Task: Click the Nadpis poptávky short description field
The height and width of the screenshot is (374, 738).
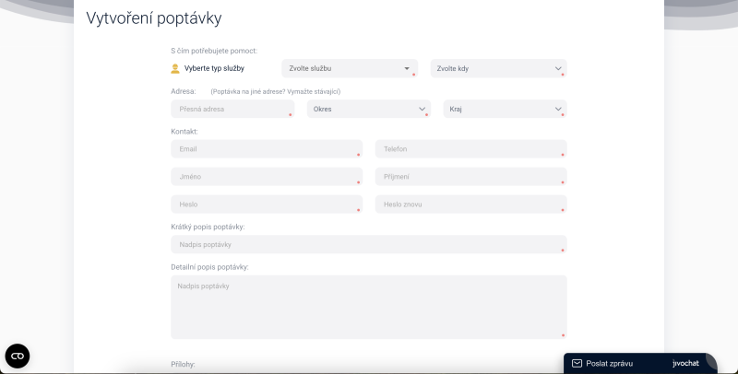Action: click(369, 244)
